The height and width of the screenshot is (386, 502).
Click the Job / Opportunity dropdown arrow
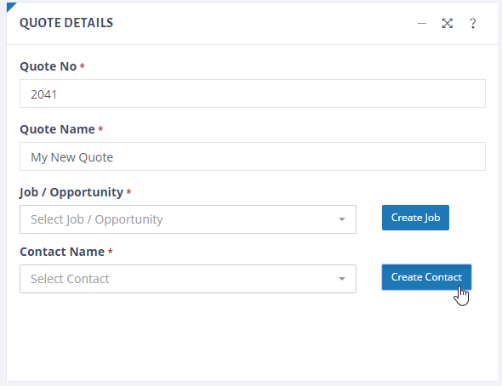[x=342, y=219]
